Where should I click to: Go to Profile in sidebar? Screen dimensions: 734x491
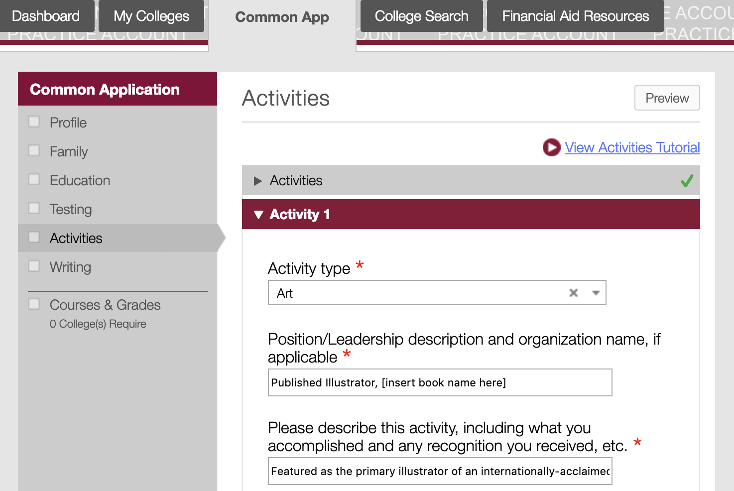pyautogui.click(x=68, y=123)
